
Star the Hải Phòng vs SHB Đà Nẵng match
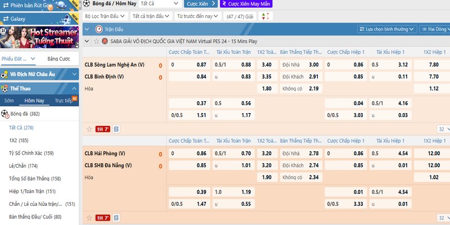pos(88,218)
